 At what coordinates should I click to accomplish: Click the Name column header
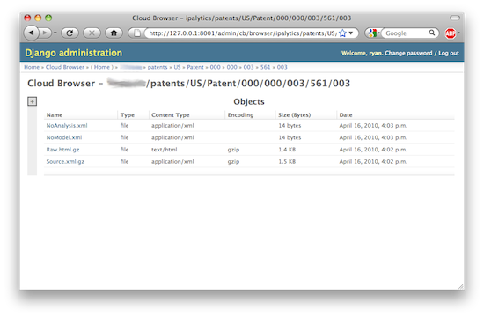click(x=55, y=115)
